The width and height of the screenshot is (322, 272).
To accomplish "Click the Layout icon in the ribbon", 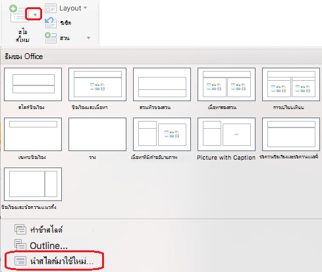I will click(x=51, y=9).
